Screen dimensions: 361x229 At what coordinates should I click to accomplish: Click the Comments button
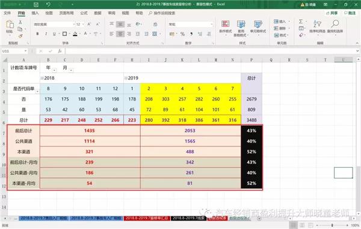click(x=350, y=13)
